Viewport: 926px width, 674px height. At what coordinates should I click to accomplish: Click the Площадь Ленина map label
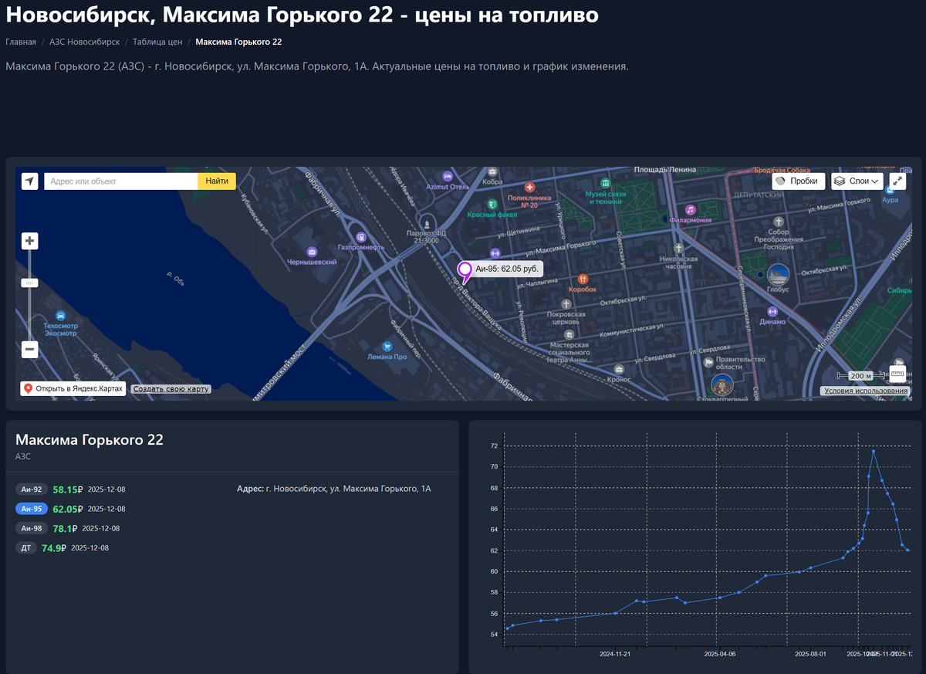point(664,169)
